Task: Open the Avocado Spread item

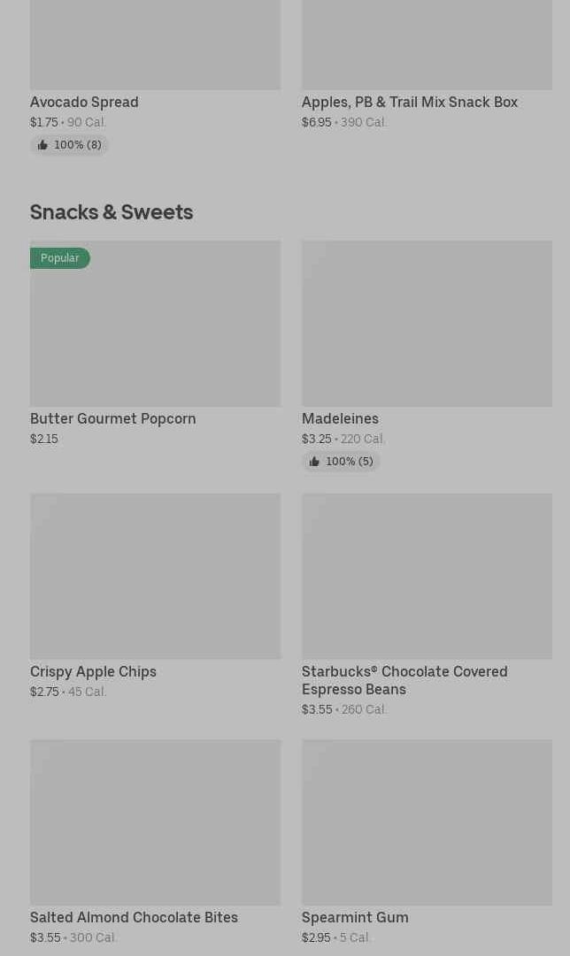Action: pyautogui.click(x=84, y=102)
